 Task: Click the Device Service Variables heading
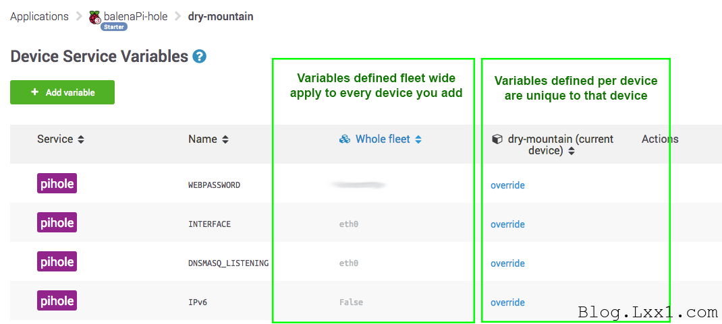(99, 57)
